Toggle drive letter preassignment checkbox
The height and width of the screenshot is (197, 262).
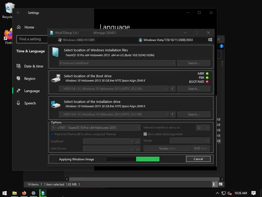145,134
